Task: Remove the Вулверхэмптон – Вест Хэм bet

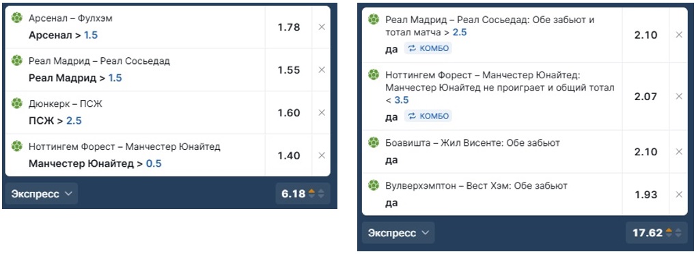Action: (x=679, y=194)
